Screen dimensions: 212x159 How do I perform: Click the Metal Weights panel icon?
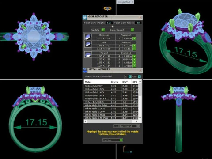[85, 70]
